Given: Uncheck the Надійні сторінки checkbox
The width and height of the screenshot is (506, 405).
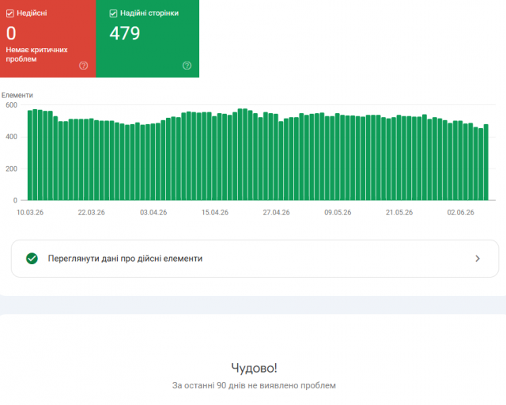Looking at the screenshot, I should pos(113,13).
